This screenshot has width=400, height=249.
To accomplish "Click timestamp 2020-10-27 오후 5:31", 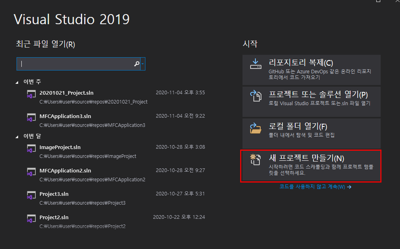I will (x=180, y=194).
